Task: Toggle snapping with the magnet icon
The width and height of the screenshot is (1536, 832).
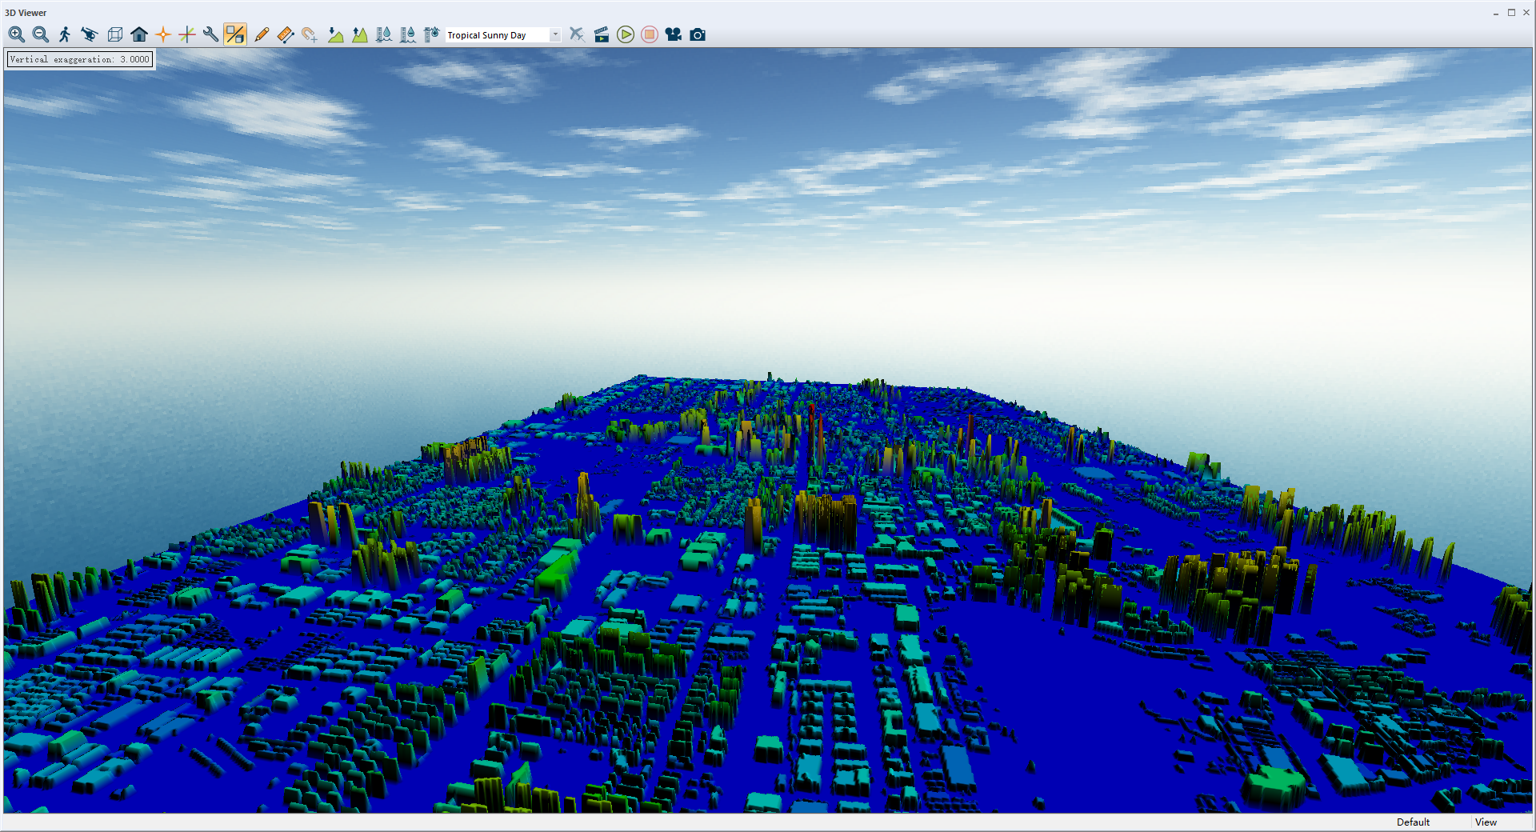Action: click(309, 34)
